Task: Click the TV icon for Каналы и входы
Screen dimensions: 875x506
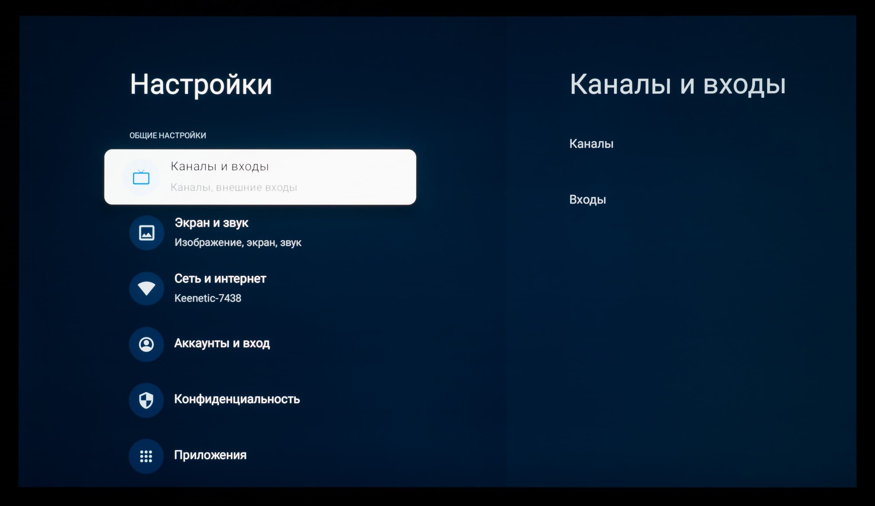Action: pos(141,178)
